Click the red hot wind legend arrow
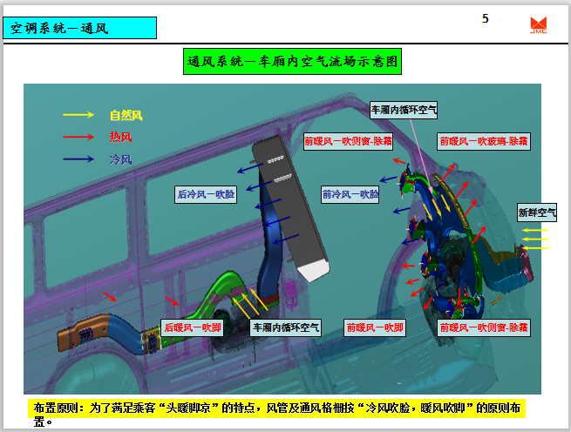 pyautogui.click(x=78, y=137)
